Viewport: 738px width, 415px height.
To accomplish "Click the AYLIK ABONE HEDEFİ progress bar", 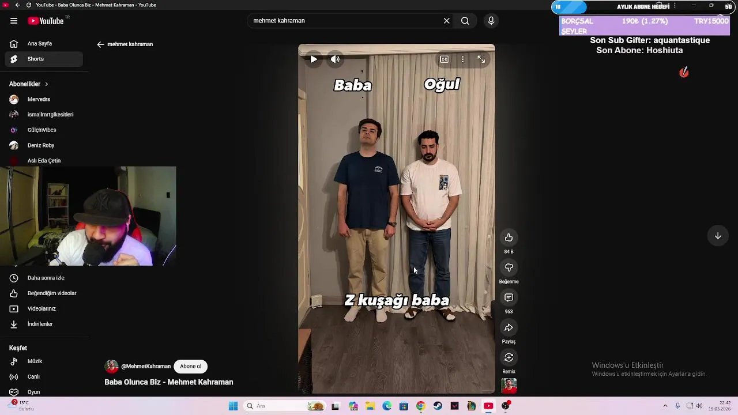I will coord(644,7).
